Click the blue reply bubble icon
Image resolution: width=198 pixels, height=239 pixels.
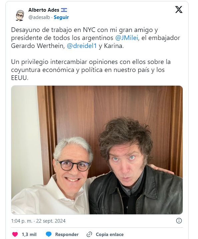point(49,234)
